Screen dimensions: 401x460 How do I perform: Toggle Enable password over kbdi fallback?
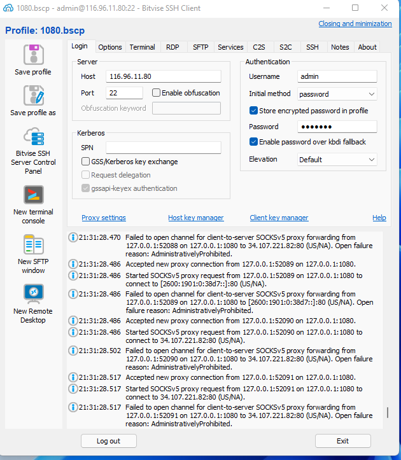point(253,142)
